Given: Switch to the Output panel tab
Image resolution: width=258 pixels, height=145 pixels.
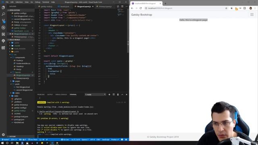Looking at the screenshot, I should 50,95.
